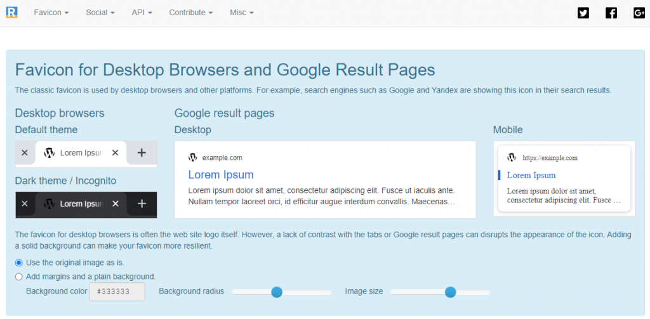Click the new tab plus in dark theme
Viewport: 650px width, 319px height.
tap(142, 204)
